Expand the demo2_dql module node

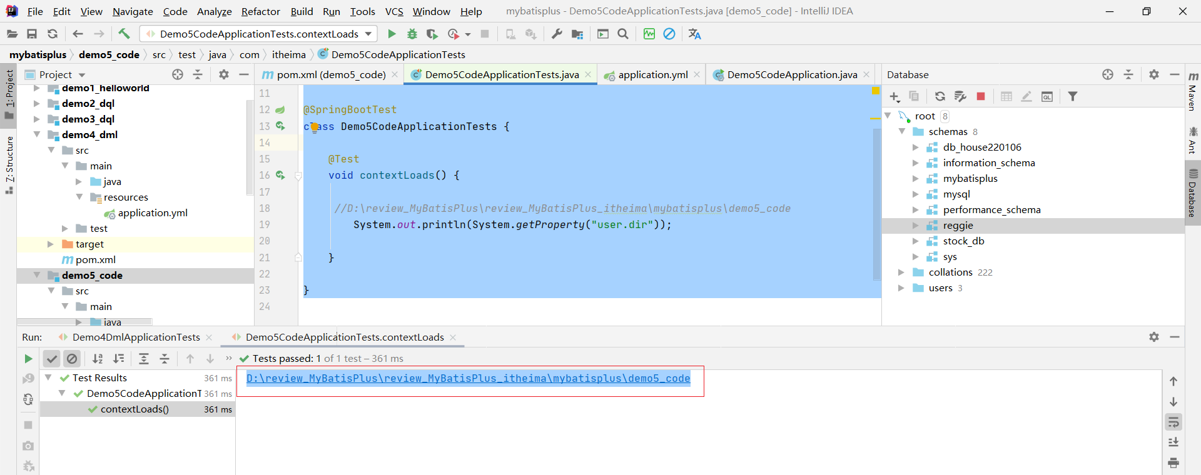(37, 103)
